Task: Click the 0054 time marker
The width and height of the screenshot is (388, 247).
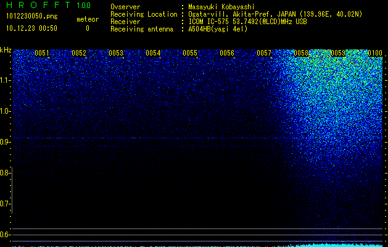Action: point(153,53)
